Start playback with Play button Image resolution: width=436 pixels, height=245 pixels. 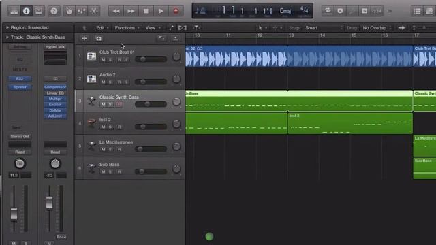click(x=161, y=11)
